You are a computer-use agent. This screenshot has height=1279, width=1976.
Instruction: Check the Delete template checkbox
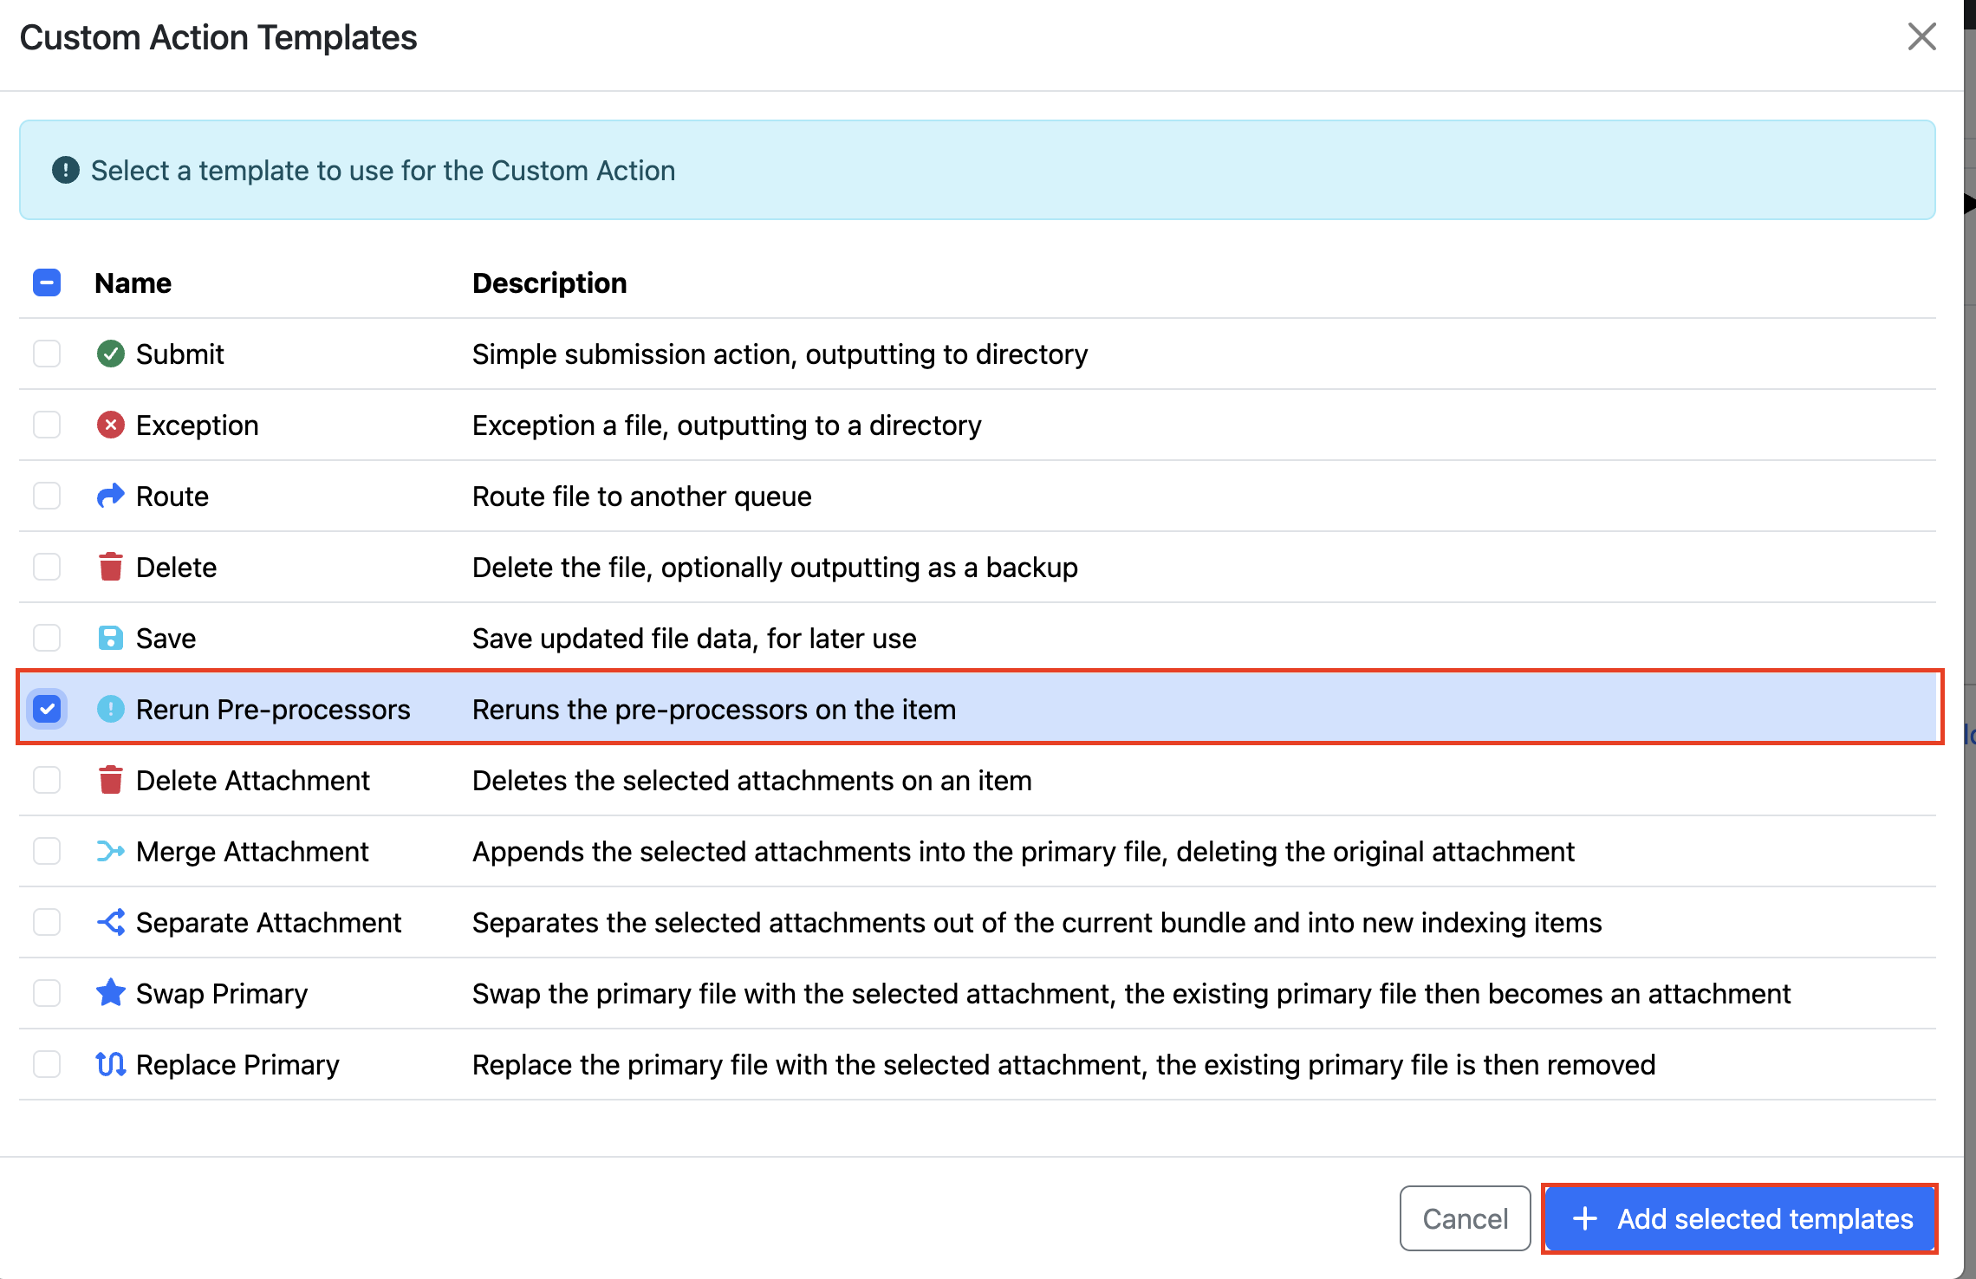(x=47, y=567)
